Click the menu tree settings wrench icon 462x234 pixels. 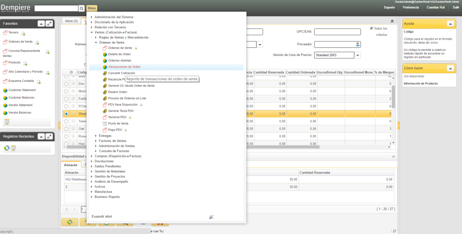(211, 217)
